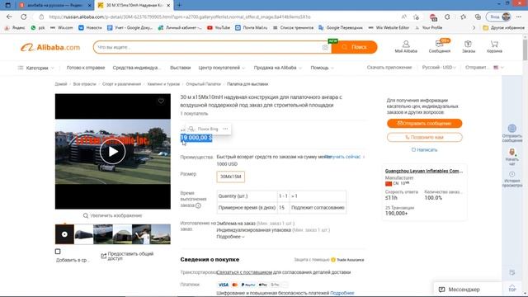Select the last gallery thumbnail
The width and height of the screenshot is (528, 297).
click(x=161, y=234)
